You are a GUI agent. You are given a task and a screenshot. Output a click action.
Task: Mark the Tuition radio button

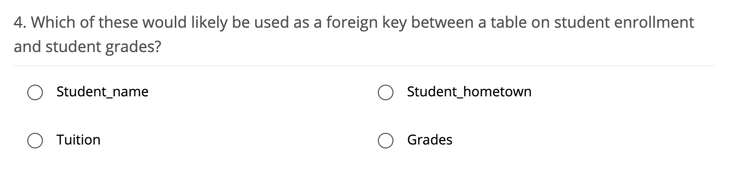[x=35, y=141]
